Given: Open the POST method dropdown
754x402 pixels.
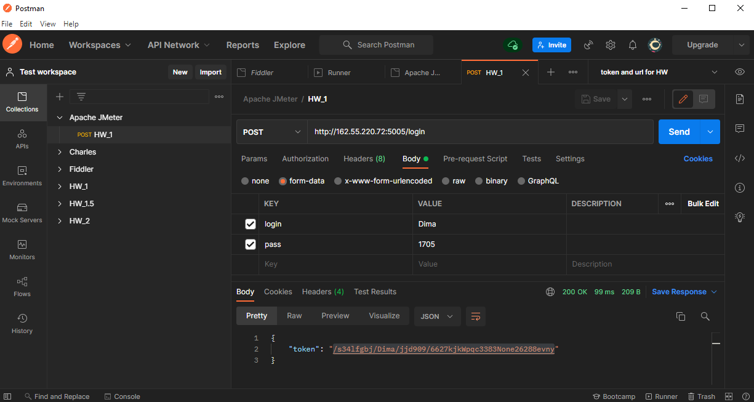Looking at the screenshot, I should (271, 132).
